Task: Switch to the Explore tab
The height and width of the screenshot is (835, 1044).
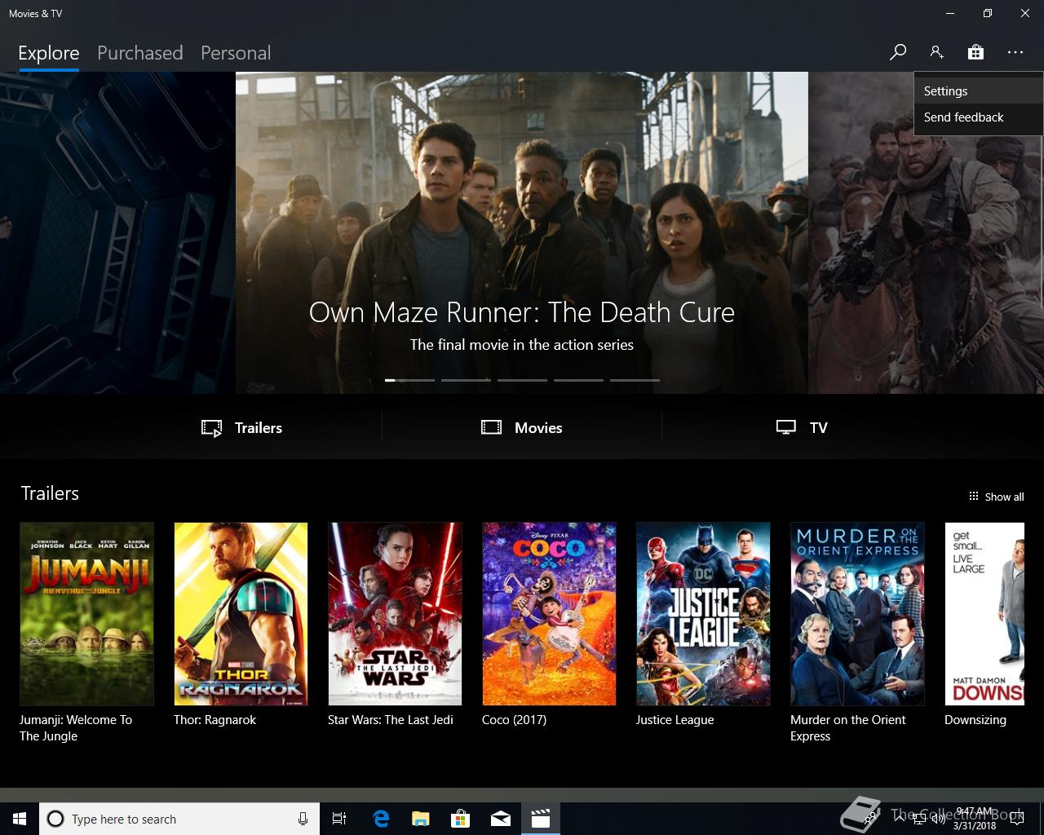Action: (x=49, y=53)
